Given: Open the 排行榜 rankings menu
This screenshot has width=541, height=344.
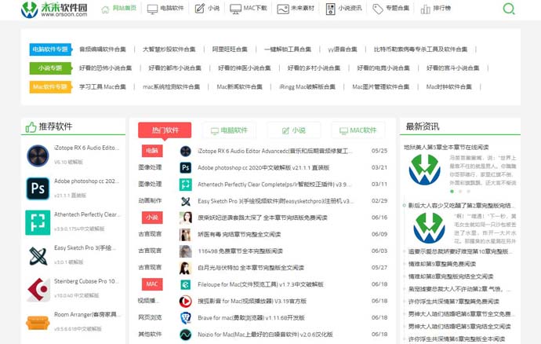Looking at the screenshot, I should pos(436,9).
